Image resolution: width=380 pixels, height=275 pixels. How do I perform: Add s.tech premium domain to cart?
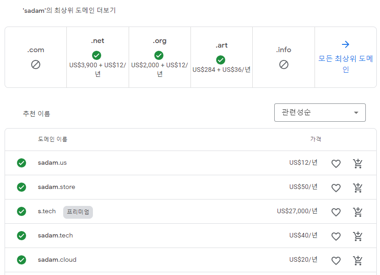coord(358,212)
